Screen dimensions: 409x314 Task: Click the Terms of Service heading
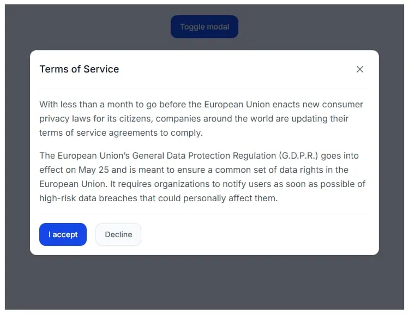click(79, 69)
